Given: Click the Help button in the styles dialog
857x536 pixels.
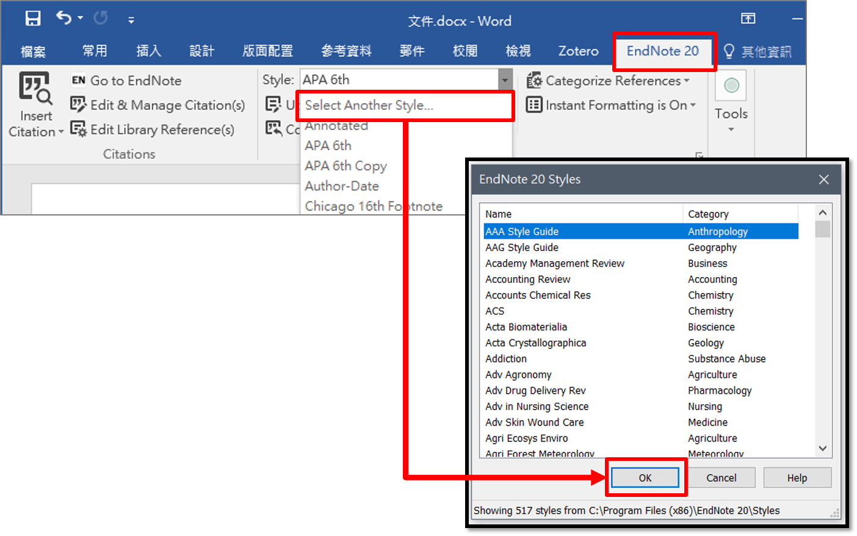Looking at the screenshot, I should [797, 477].
